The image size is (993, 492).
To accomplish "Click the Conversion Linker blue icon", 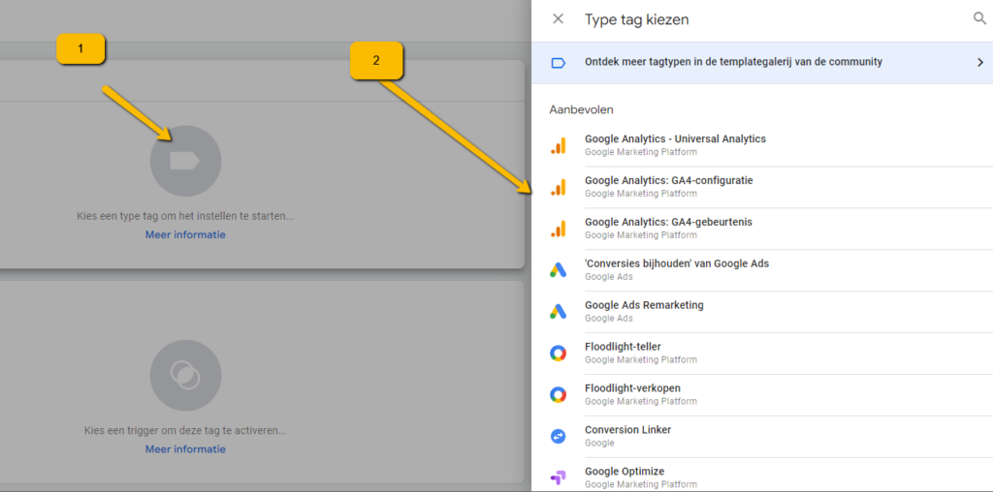I will [x=558, y=437].
